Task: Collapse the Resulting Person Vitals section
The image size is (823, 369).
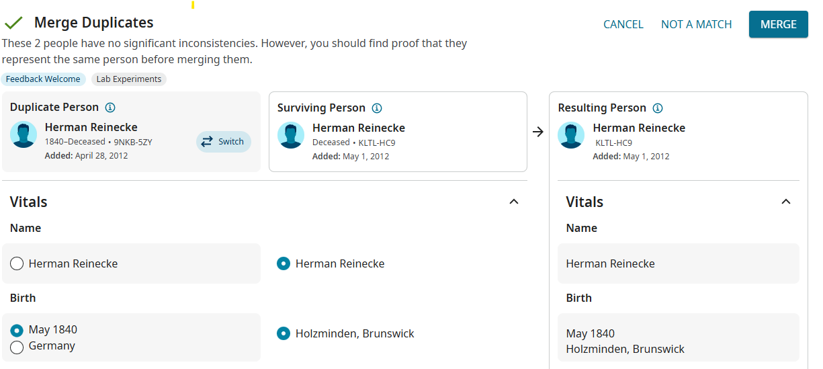Action: [786, 202]
